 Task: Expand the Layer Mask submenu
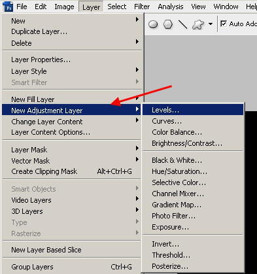[72, 150]
